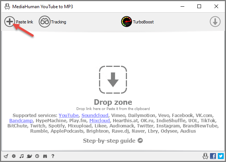
Task: Open the Twitter icon link
Action: 221,156
